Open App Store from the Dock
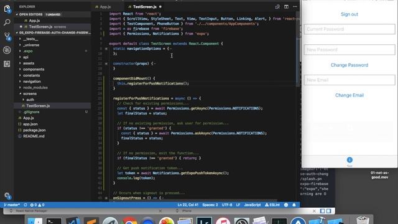The height and width of the screenshot is (224, 398). pos(298,220)
